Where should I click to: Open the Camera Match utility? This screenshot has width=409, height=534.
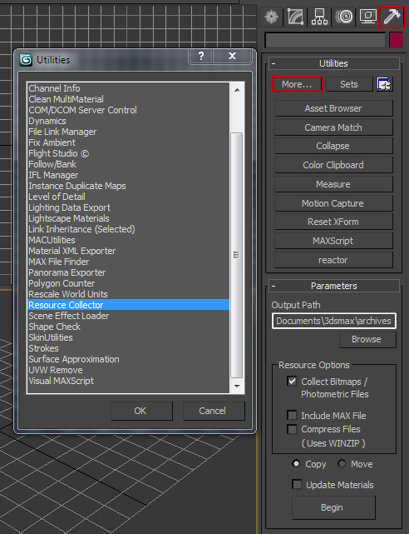(x=333, y=127)
